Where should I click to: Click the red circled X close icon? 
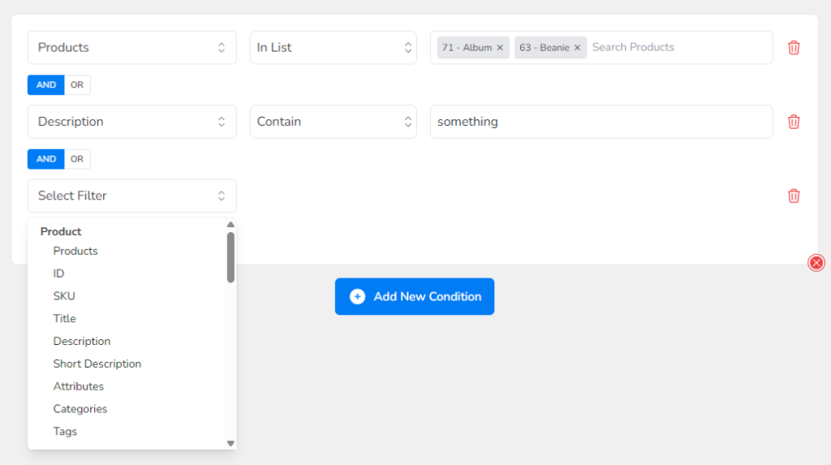816,262
